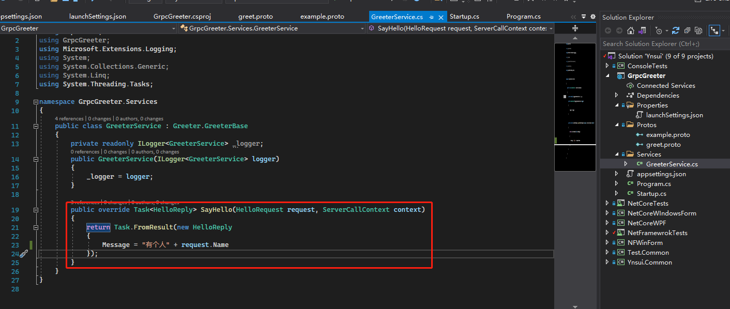
Task: Collapse the GreeterService class outlining block
Action: click(x=35, y=126)
